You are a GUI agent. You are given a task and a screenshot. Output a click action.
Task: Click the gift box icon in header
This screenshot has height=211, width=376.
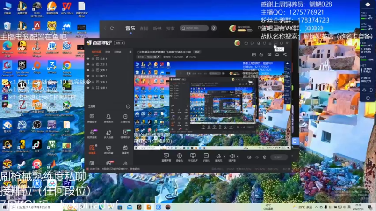point(254,55)
